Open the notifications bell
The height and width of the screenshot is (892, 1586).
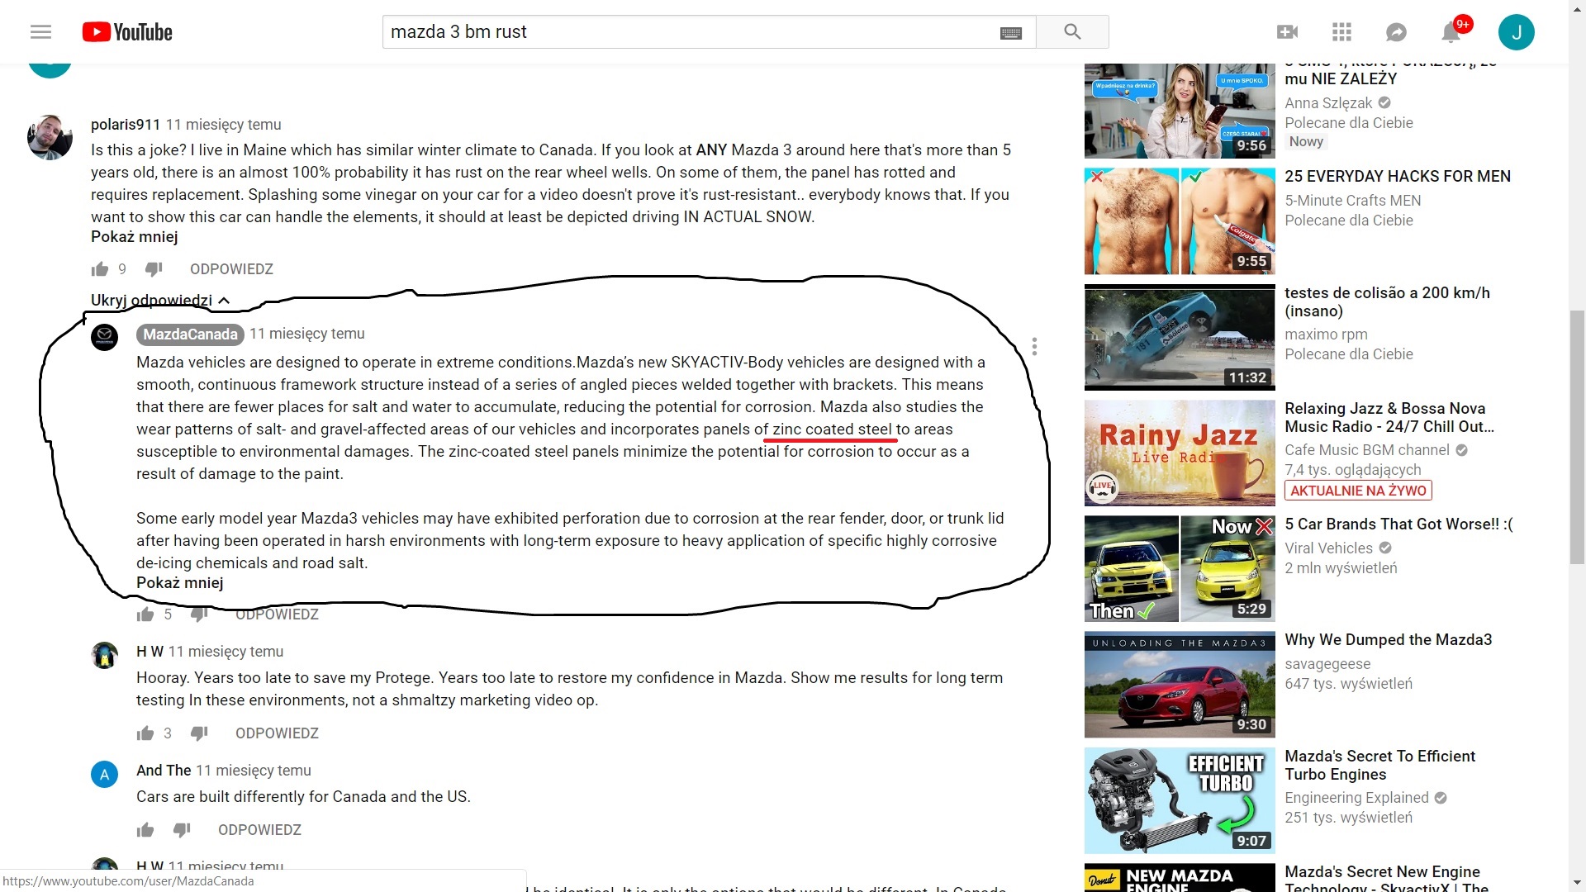tap(1451, 32)
